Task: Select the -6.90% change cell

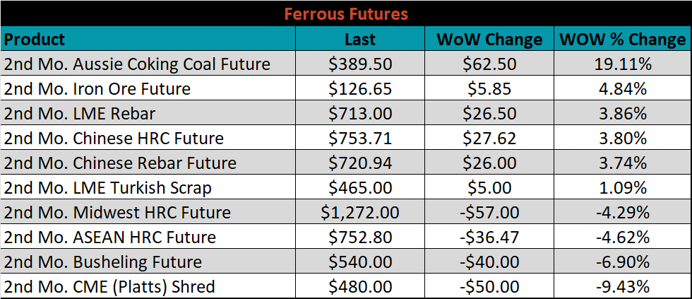Action: coord(623,262)
